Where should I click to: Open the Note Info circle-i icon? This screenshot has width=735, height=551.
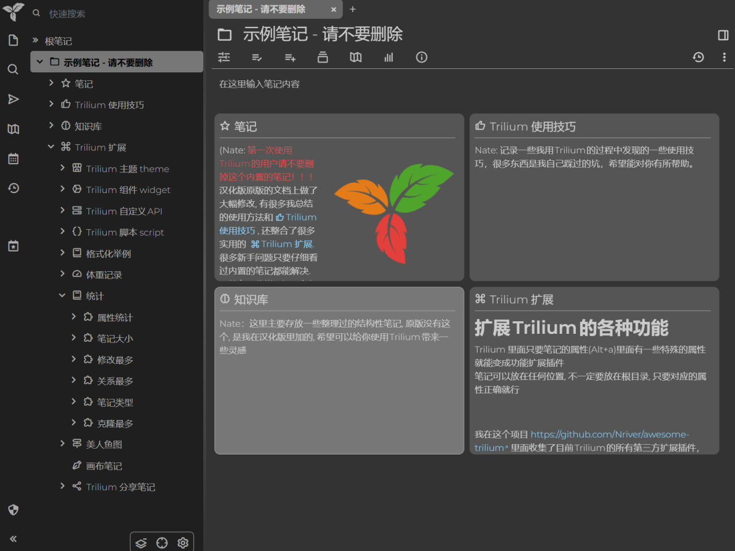pos(421,57)
